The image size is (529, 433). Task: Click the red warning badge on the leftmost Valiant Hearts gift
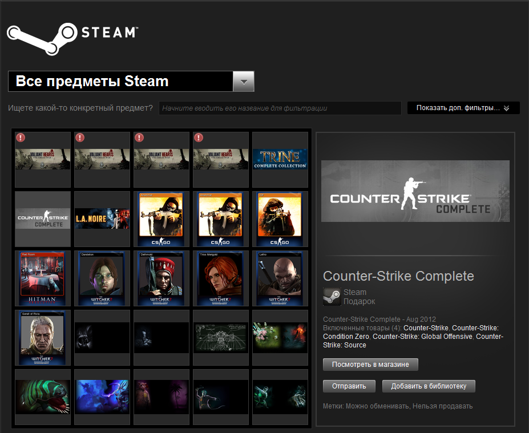21,137
